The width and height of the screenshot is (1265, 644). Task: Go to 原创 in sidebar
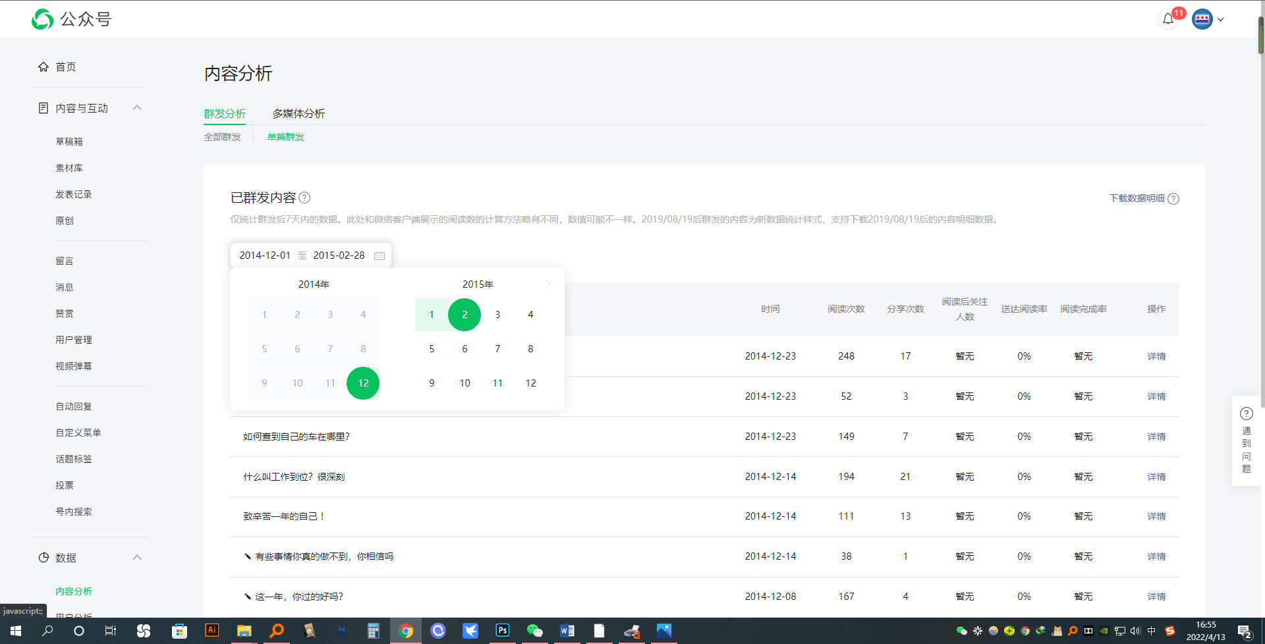pos(65,221)
